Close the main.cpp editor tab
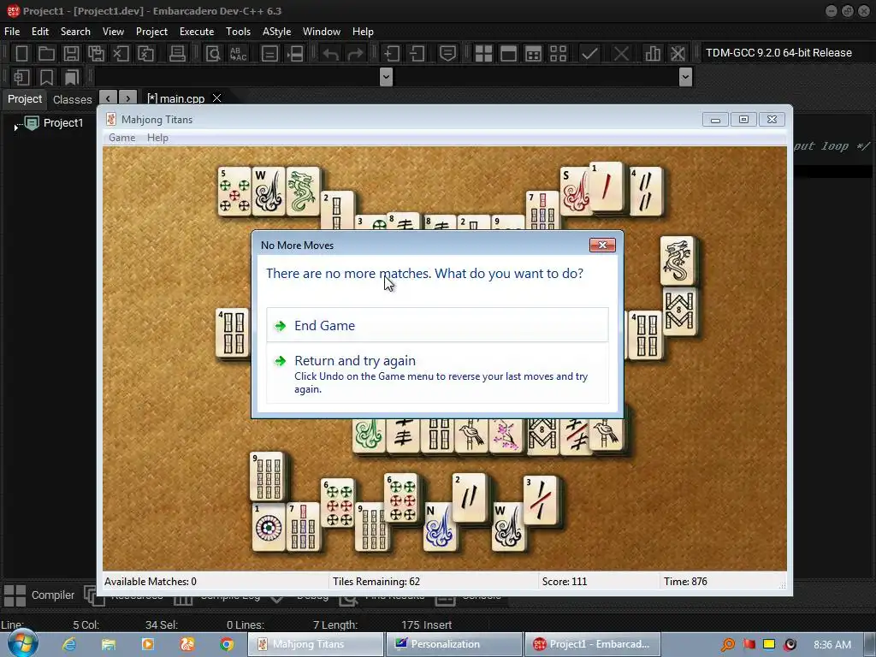The height and width of the screenshot is (657, 876). point(216,98)
